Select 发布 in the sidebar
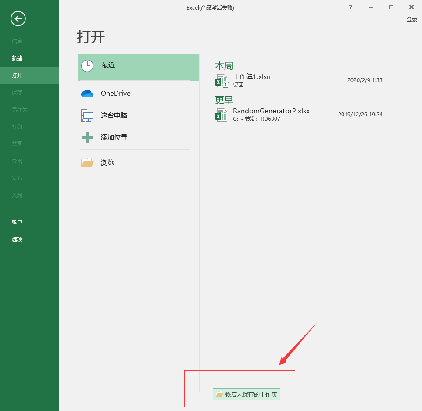The height and width of the screenshot is (411, 422). pyautogui.click(x=17, y=178)
